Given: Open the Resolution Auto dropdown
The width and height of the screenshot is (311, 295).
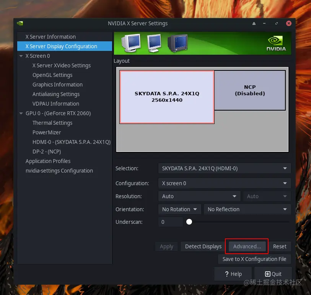Looking at the screenshot, I should click(x=199, y=196).
